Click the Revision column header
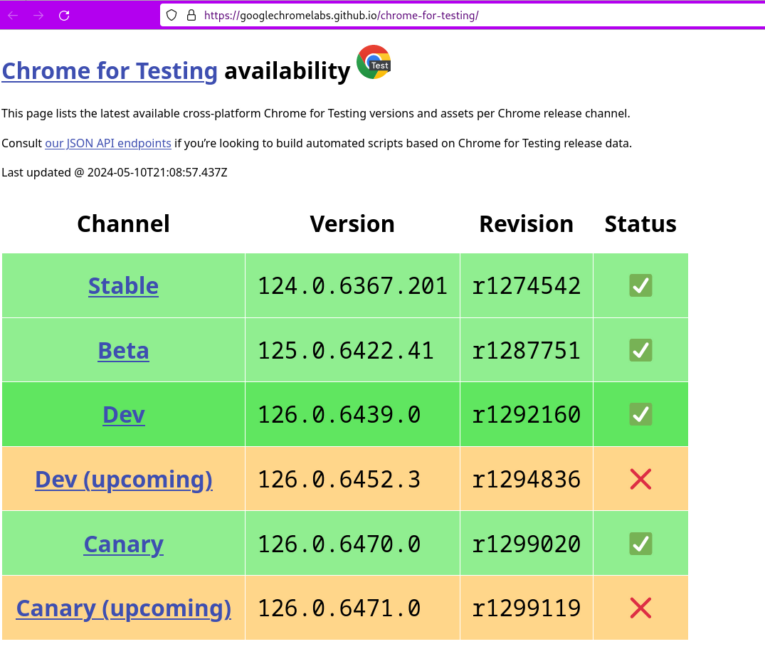 click(x=527, y=224)
